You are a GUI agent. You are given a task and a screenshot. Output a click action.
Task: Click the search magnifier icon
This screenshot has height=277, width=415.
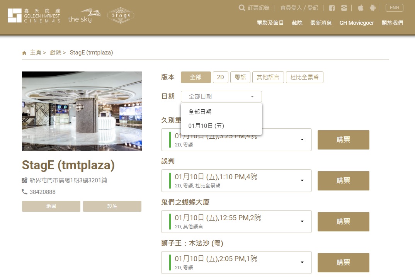point(242,8)
